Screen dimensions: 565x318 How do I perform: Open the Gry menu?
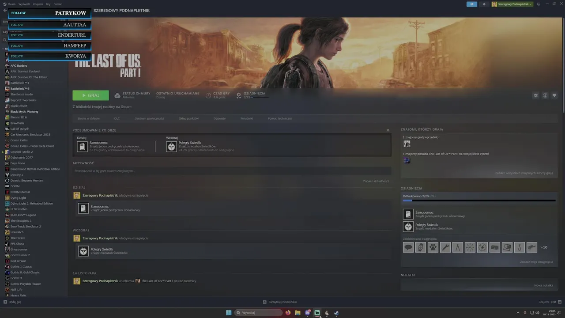(x=48, y=4)
